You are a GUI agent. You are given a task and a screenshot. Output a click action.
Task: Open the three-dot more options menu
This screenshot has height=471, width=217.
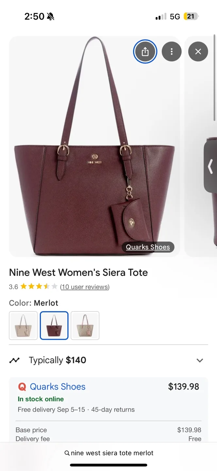tap(172, 52)
